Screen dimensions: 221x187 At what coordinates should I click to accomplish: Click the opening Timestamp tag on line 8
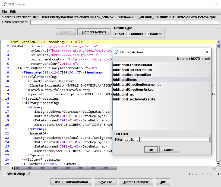pos(32,72)
